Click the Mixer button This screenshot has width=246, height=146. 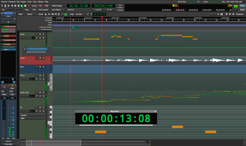click(242, 10)
